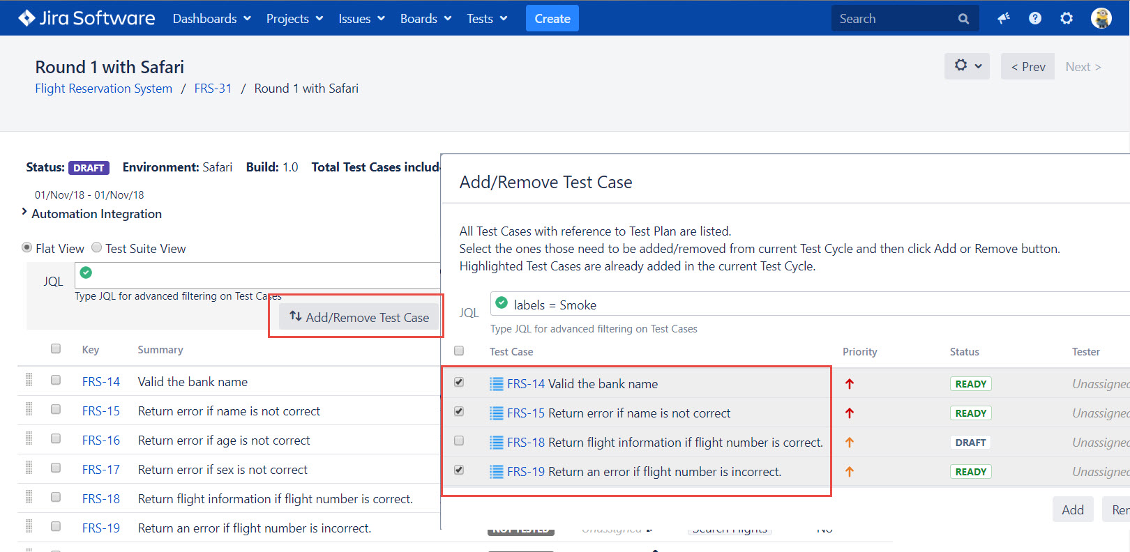Viewport: 1130px width, 552px height.
Task: Open FRS-14 link in left table
Action: point(101,382)
